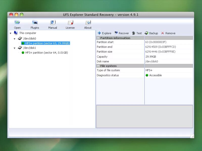Click the /dev/disk1 drive icon
Screen dimensions: 202x151
tap(20, 48)
